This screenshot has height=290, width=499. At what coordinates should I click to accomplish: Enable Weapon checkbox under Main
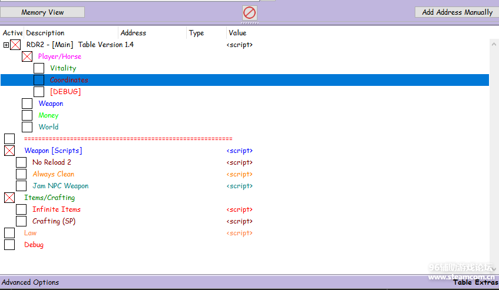27,104
